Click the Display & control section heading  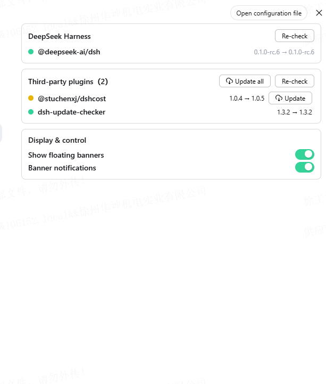(x=57, y=140)
